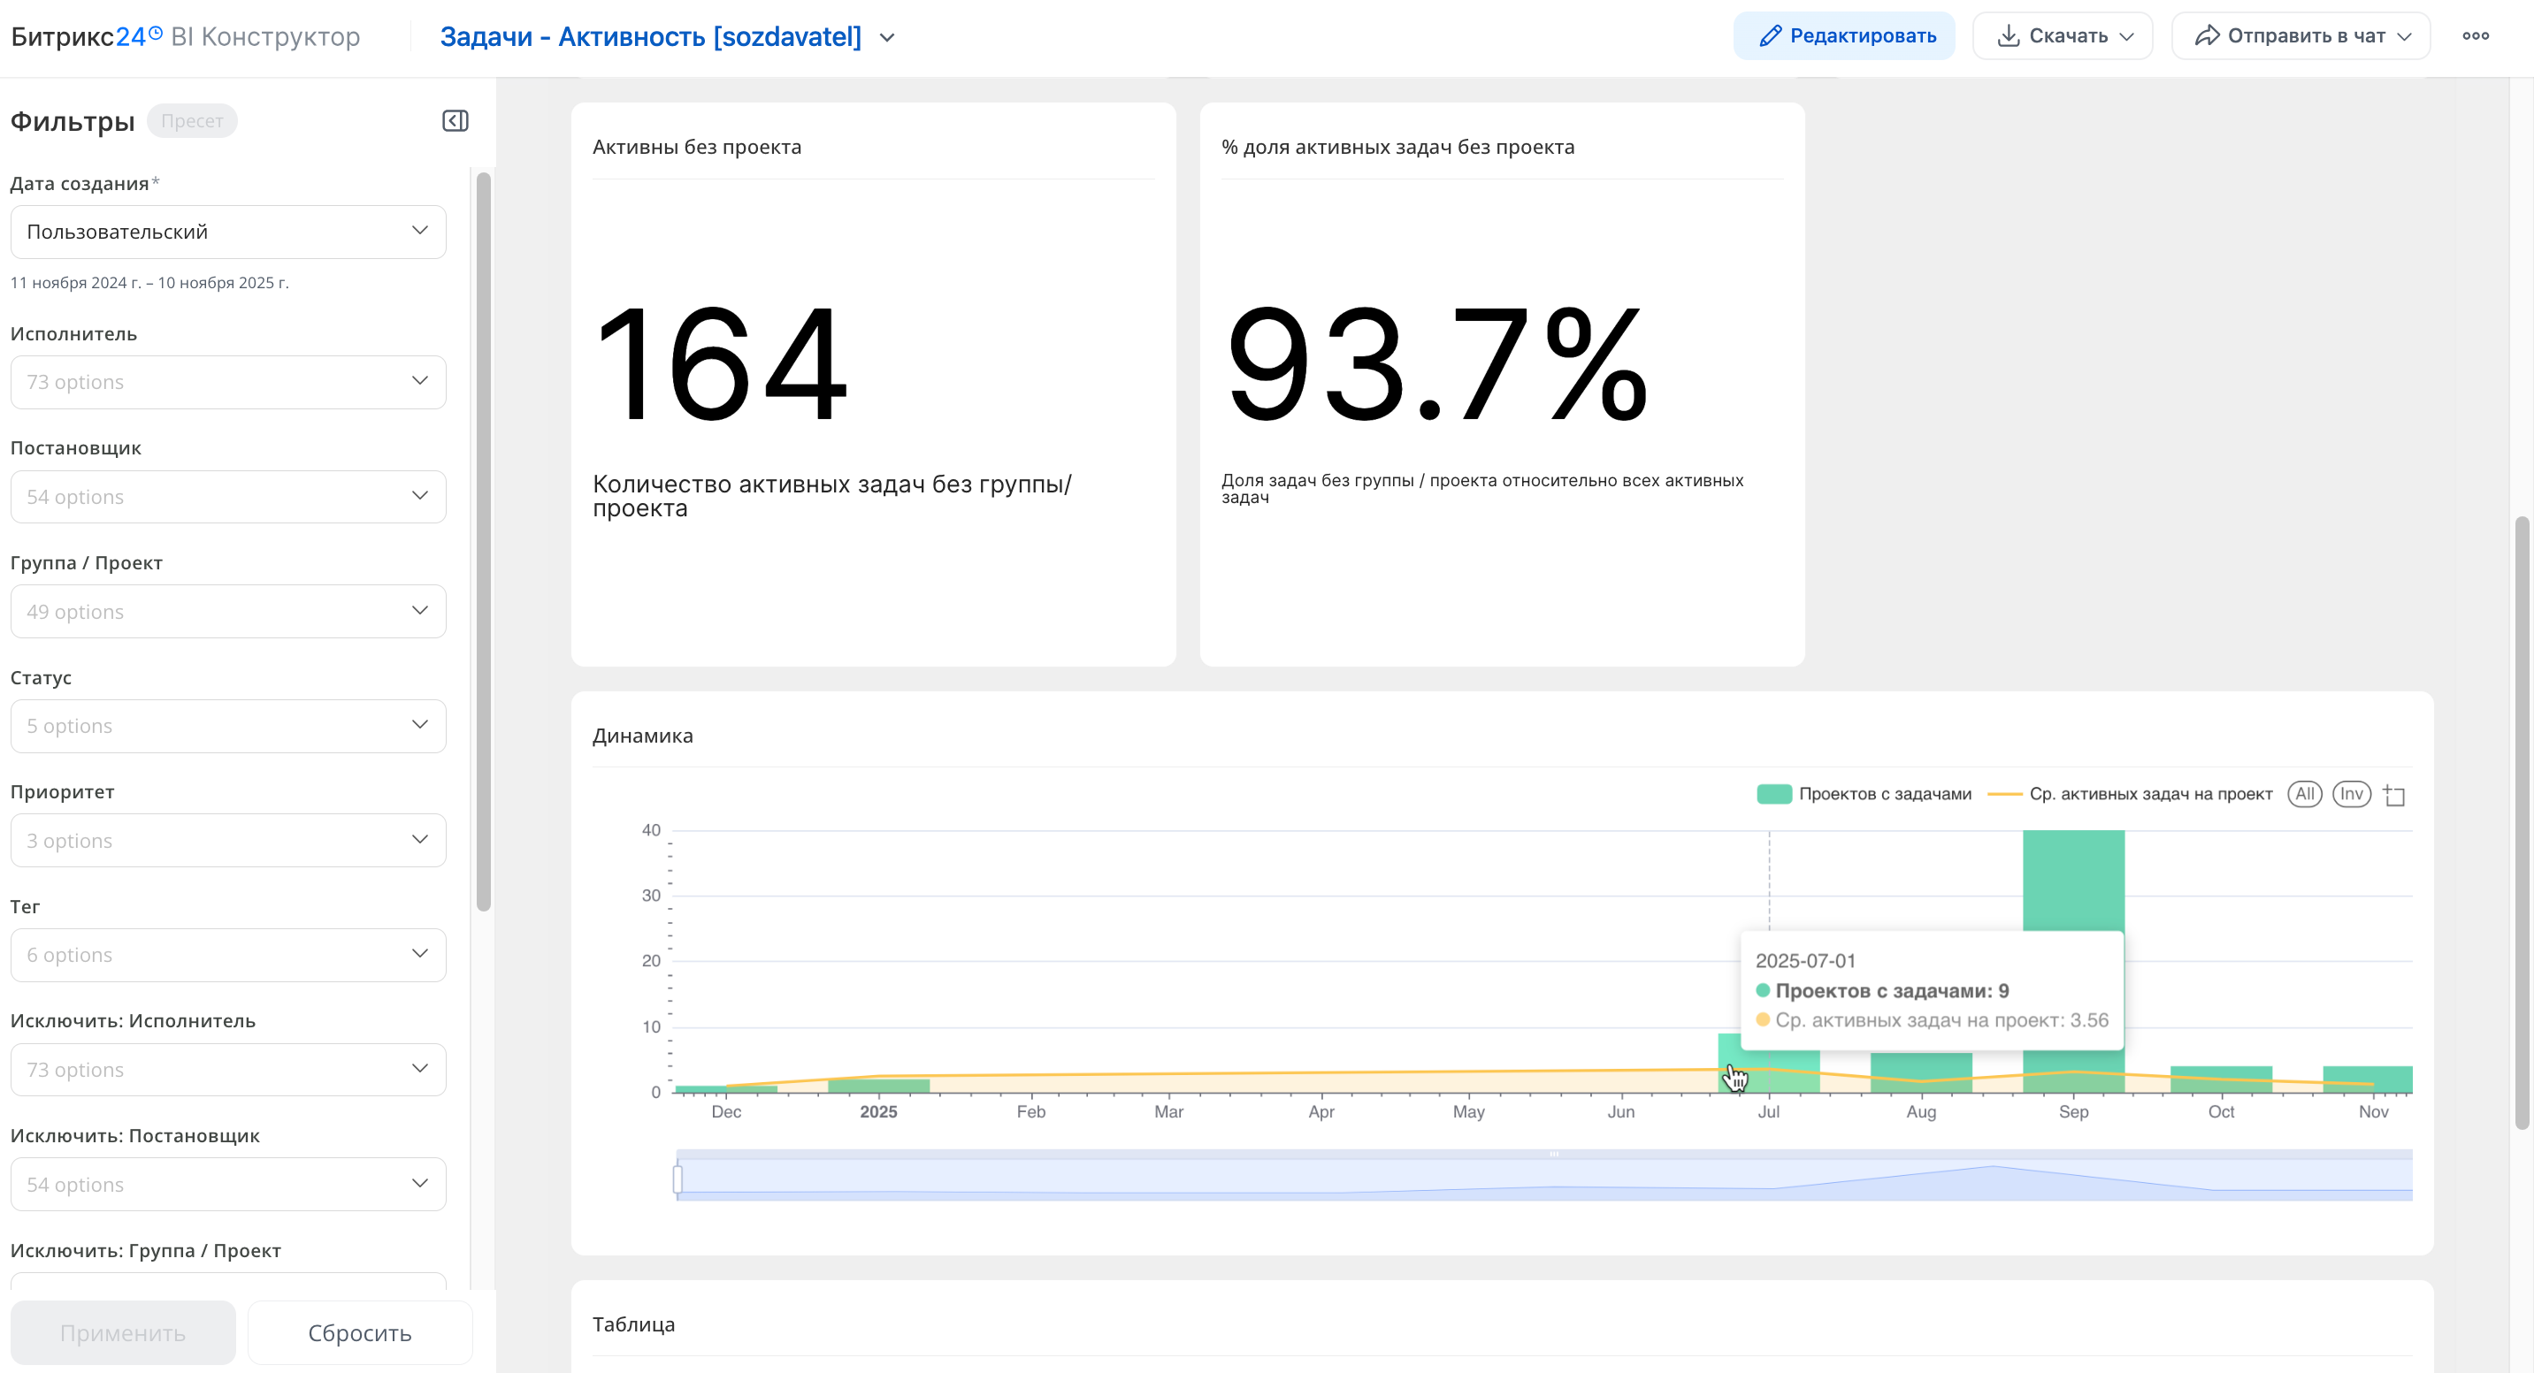Hide Ср. активных задач на проект series

[x=2130, y=794]
